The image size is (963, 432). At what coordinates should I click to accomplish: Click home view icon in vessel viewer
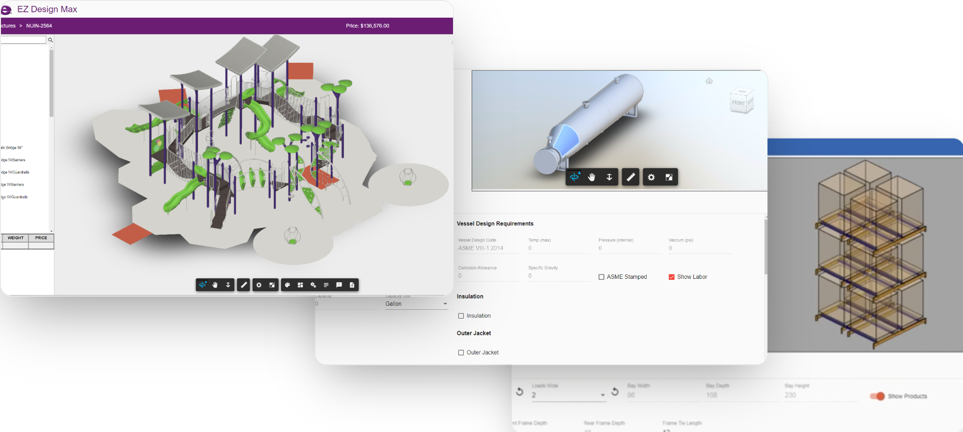[709, 81]
